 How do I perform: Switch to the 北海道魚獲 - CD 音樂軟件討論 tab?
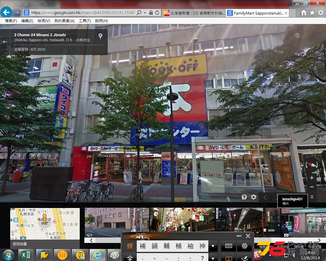coord(194,13)
